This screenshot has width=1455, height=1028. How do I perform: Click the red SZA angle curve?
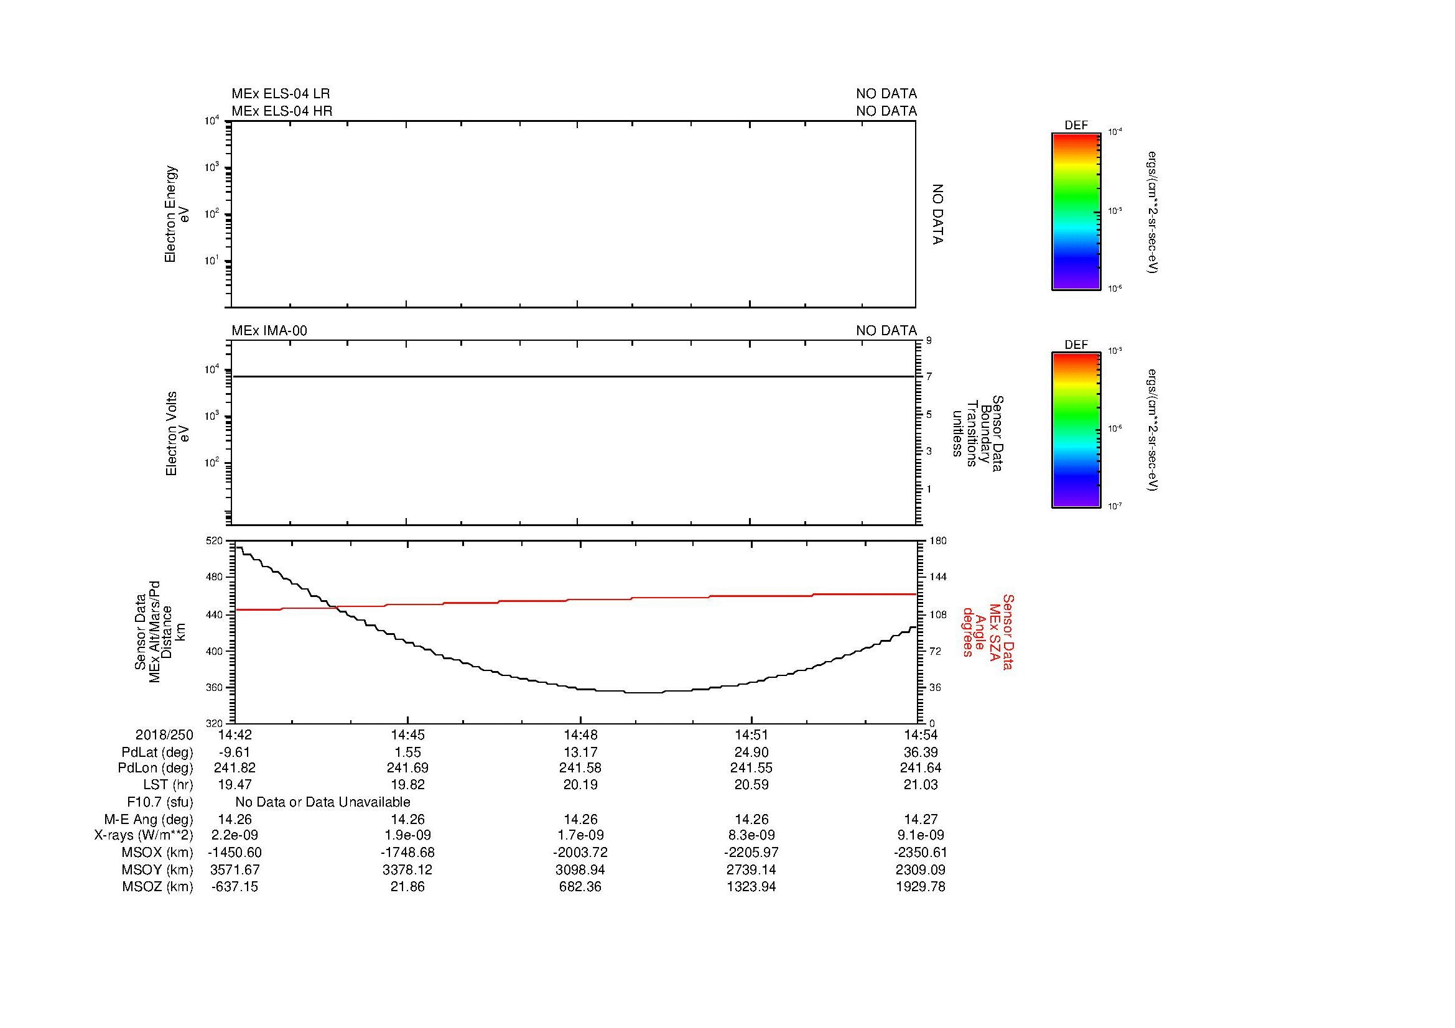[575, 600]
